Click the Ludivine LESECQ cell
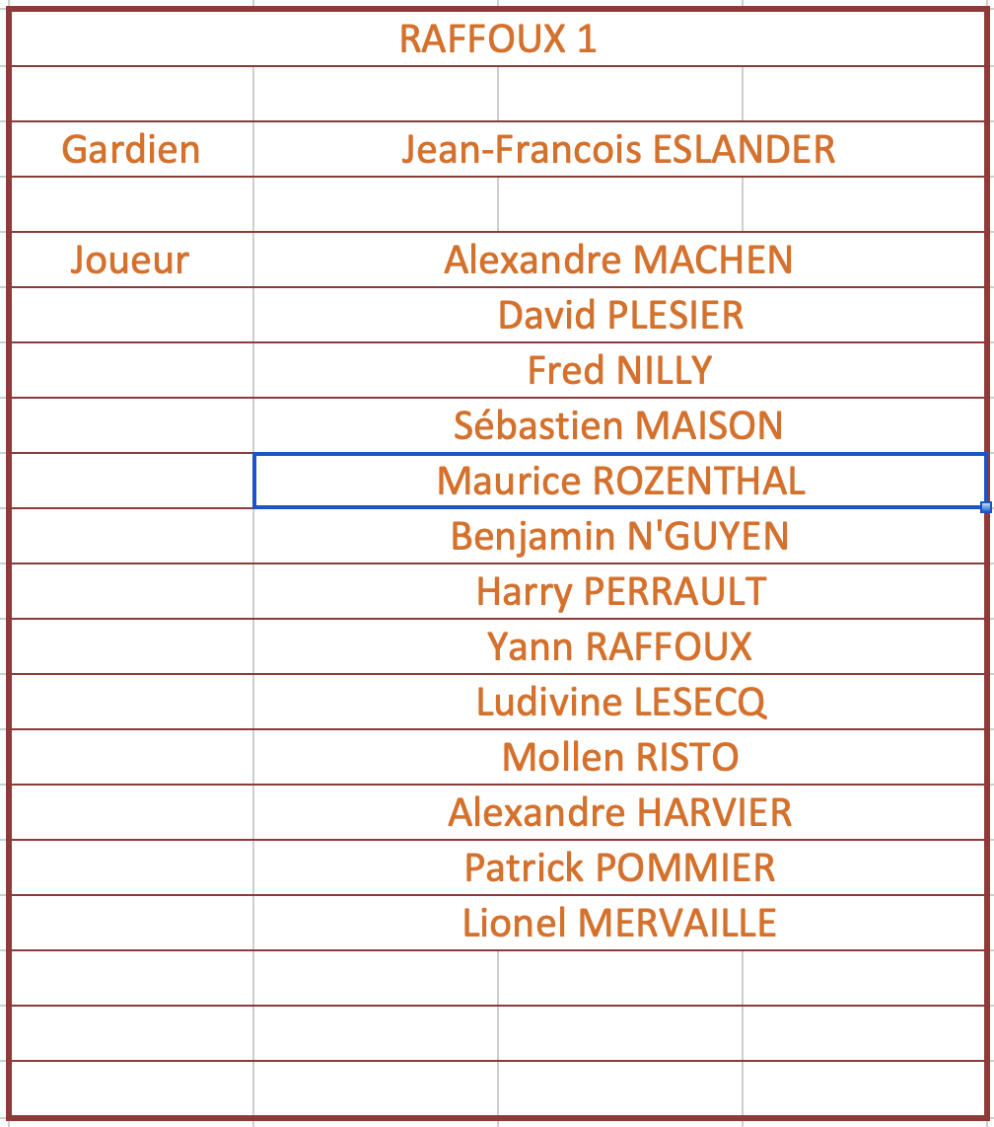 [x=620, y=702]
